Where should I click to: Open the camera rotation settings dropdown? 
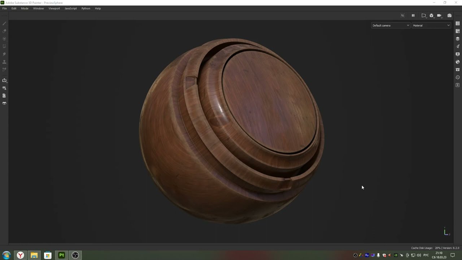tap(439, 16)
